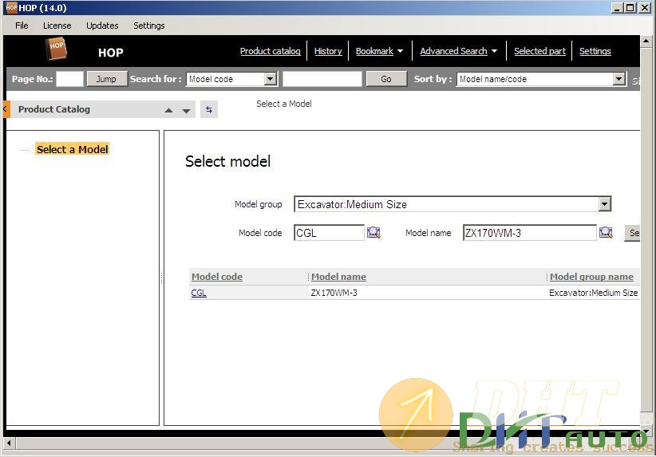
Task: Click the Product Catalog up arrow
Action: pyautogui.click(x=168, y=110)
